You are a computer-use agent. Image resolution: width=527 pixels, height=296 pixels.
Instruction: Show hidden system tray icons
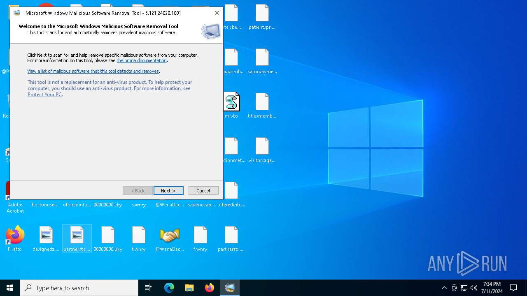(444, 288)
